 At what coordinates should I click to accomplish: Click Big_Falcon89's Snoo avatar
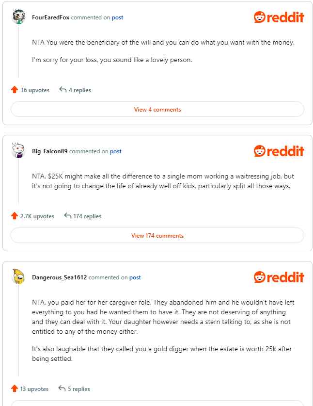(18, 151)
